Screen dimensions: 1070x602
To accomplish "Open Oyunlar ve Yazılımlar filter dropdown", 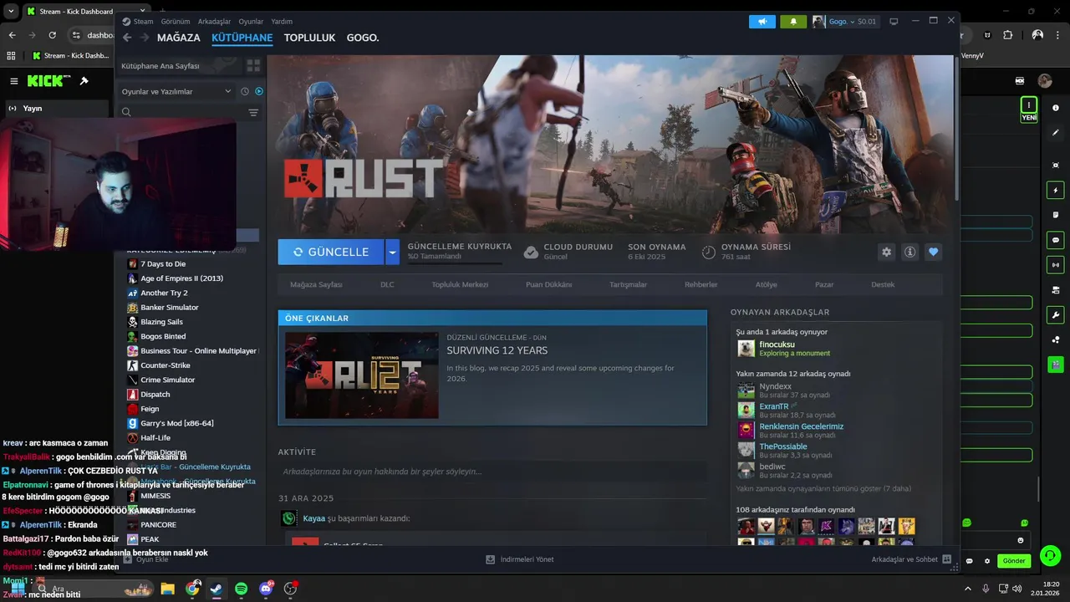I will 176,92.
